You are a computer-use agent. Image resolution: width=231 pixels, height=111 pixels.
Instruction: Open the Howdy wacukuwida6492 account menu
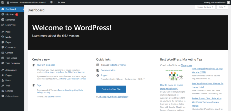[217, 2]
